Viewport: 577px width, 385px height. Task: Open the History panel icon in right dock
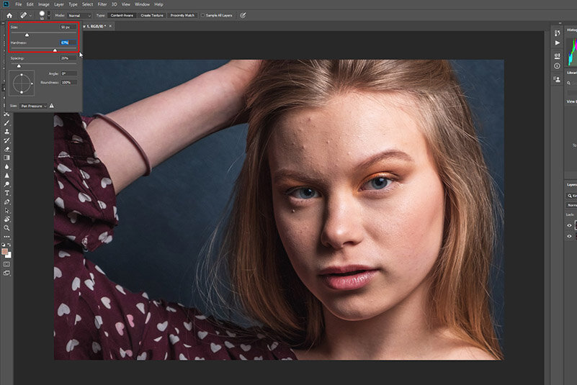coord(557,33)
